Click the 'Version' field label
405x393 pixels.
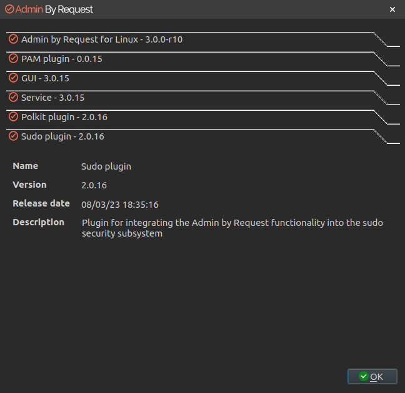[30, 185]
